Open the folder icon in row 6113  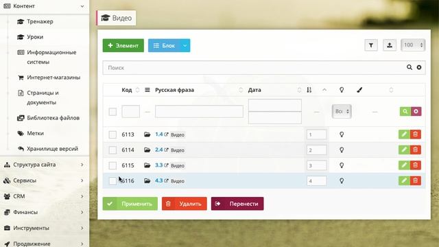(147, 134)
